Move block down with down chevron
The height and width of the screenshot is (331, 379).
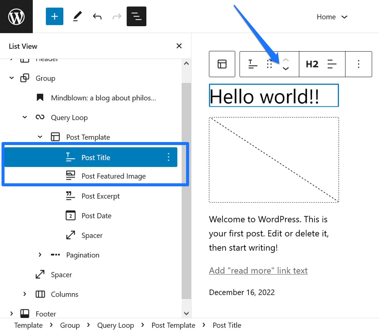pos(286,69)
